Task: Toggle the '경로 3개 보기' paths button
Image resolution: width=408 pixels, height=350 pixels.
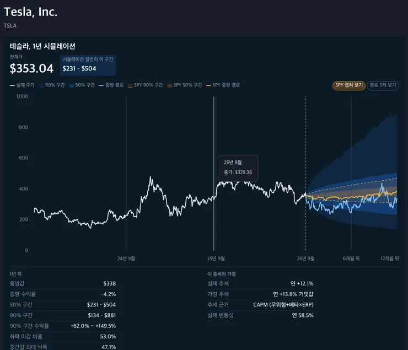Action: [x=383, y=85]
